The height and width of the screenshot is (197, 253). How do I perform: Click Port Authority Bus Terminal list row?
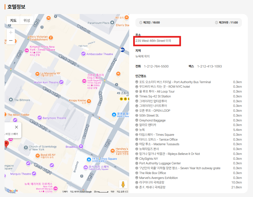tap(188, 82)
